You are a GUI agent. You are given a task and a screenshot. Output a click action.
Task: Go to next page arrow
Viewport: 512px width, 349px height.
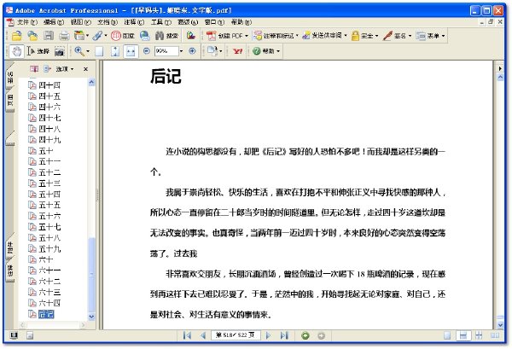pos(269,335)
